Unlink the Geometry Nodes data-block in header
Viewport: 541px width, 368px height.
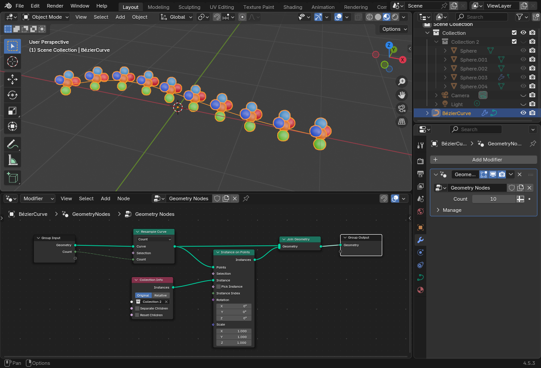[235, 198]
